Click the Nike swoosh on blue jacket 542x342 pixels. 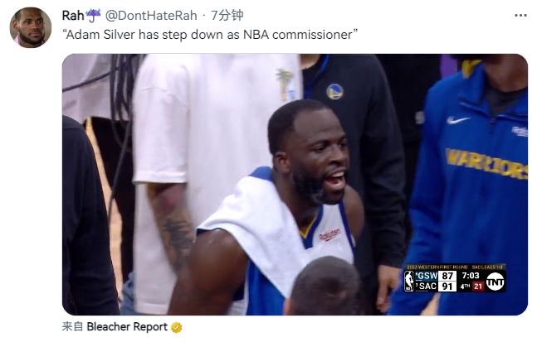[x=458, y=120]
